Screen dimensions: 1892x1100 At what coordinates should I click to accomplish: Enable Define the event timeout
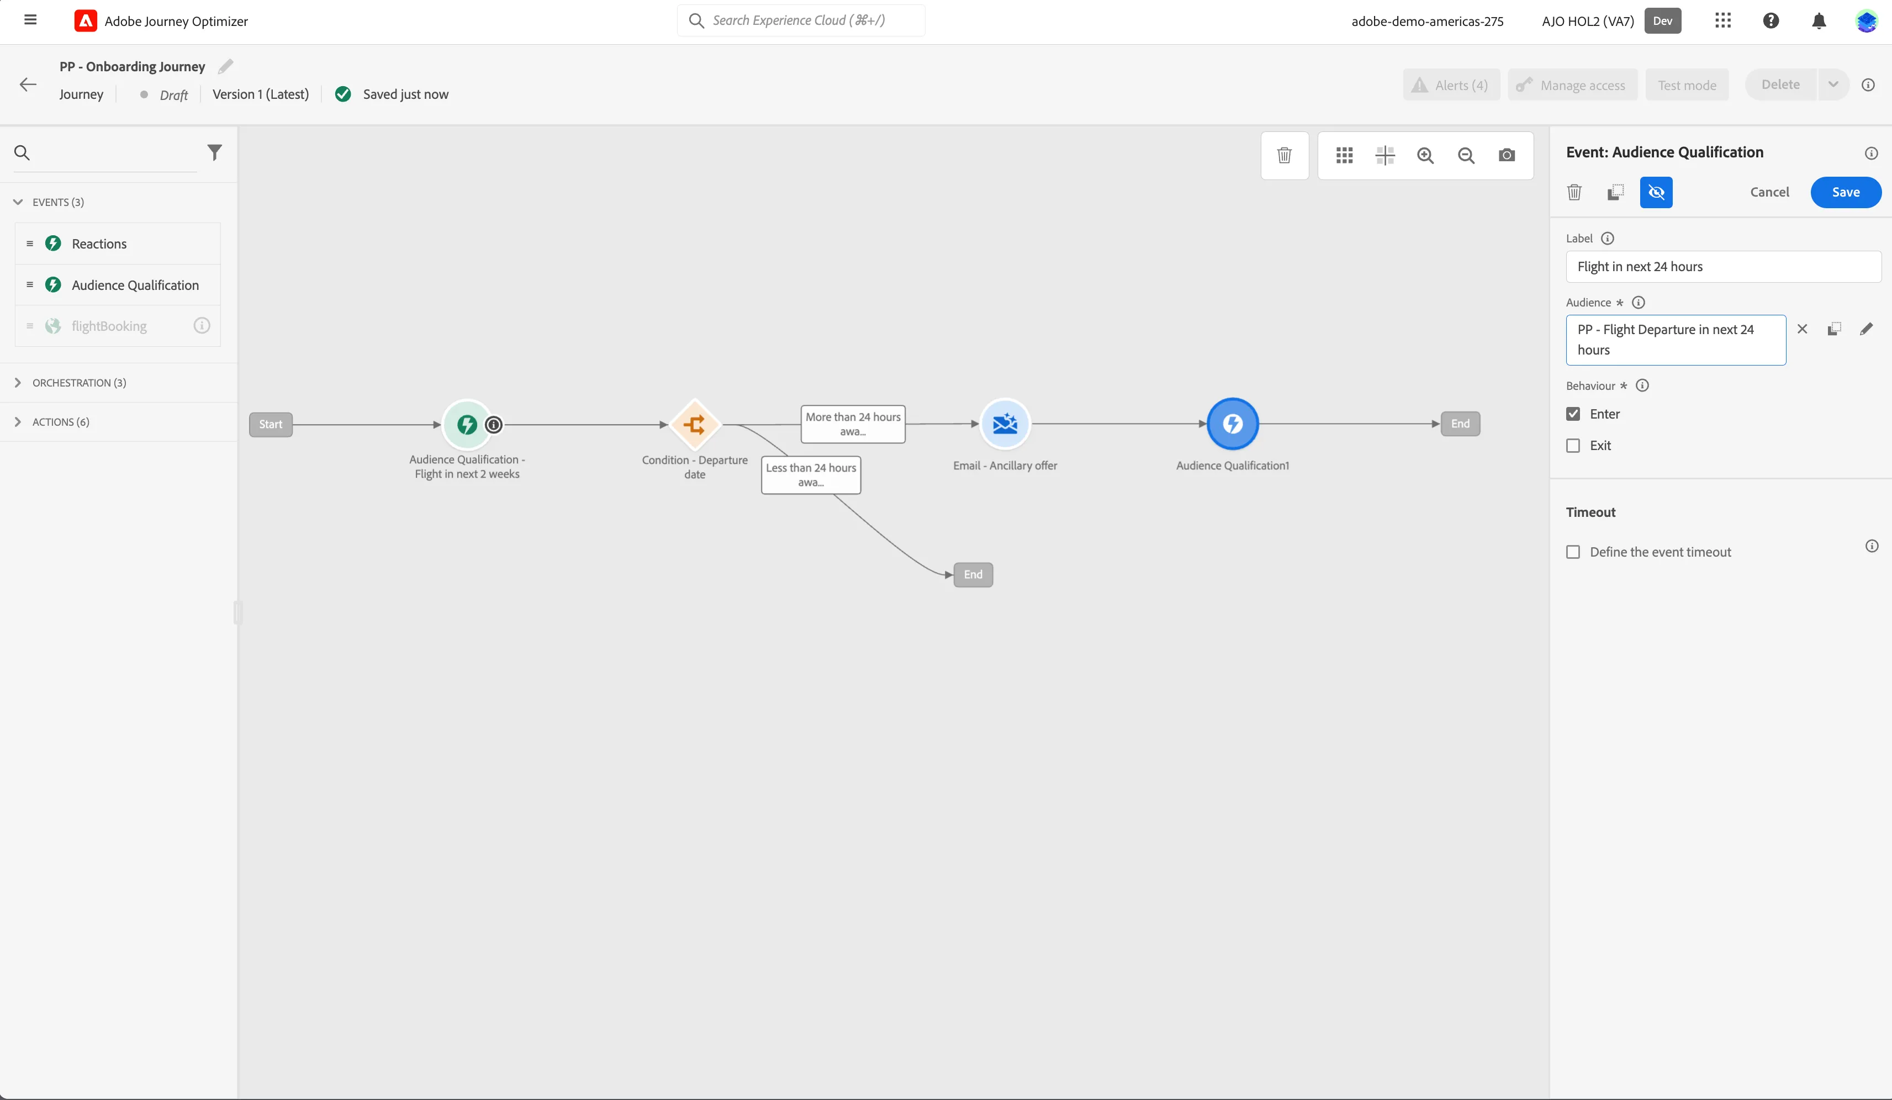[x=1574, y=552]
